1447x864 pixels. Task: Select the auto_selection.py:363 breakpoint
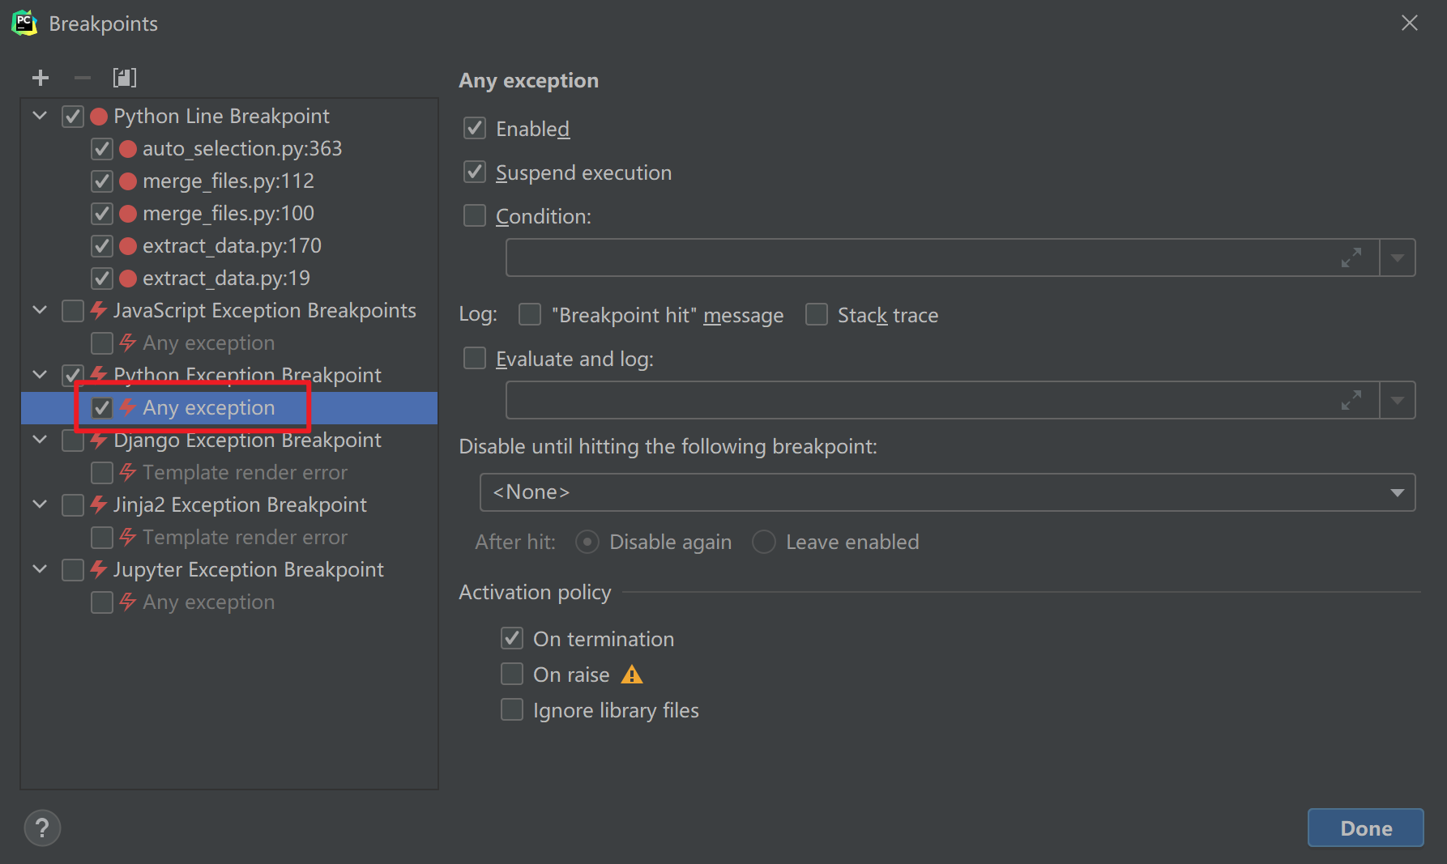(241, 149)
